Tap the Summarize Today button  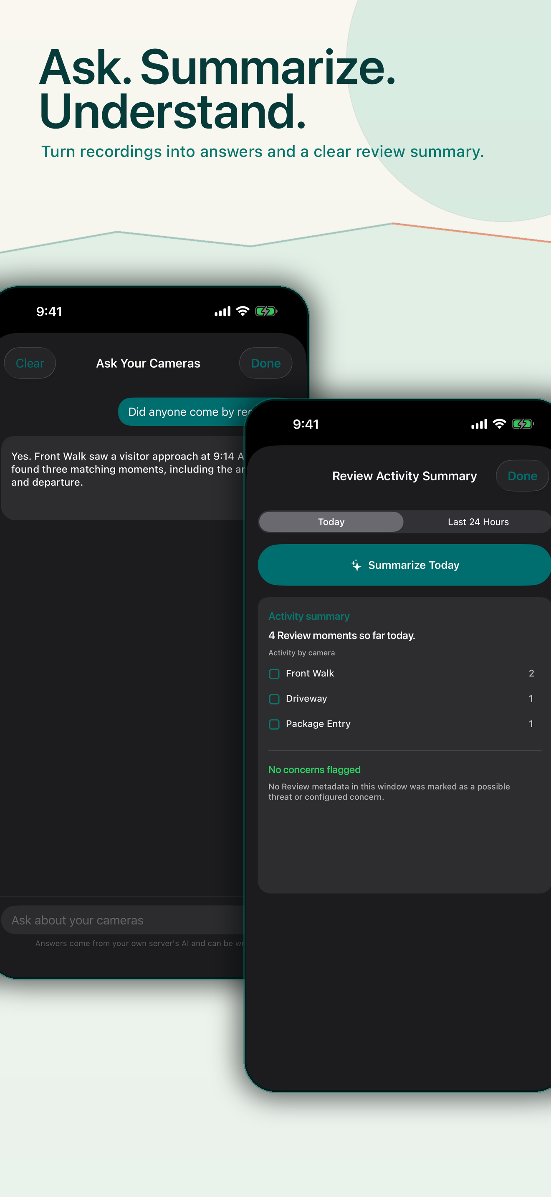(x=404, y=565)
